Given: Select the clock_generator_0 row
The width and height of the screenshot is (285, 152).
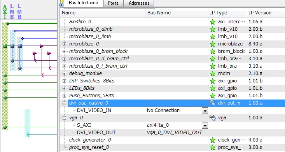Looking at the screenshot, I should 173,140.
